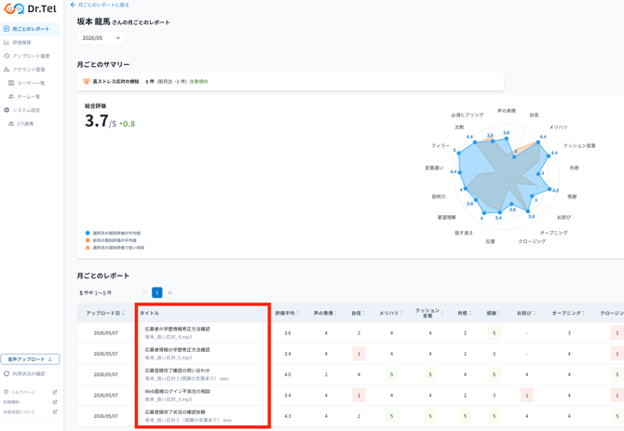Open 評価推移 via its chart icon

pos(7,42)
